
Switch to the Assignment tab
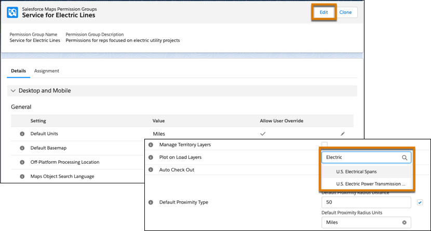(46, 71)
